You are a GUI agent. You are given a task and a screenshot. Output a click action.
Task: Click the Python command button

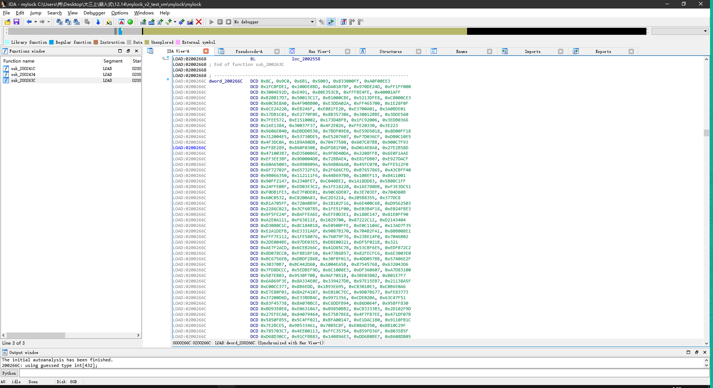coord(9,373)
